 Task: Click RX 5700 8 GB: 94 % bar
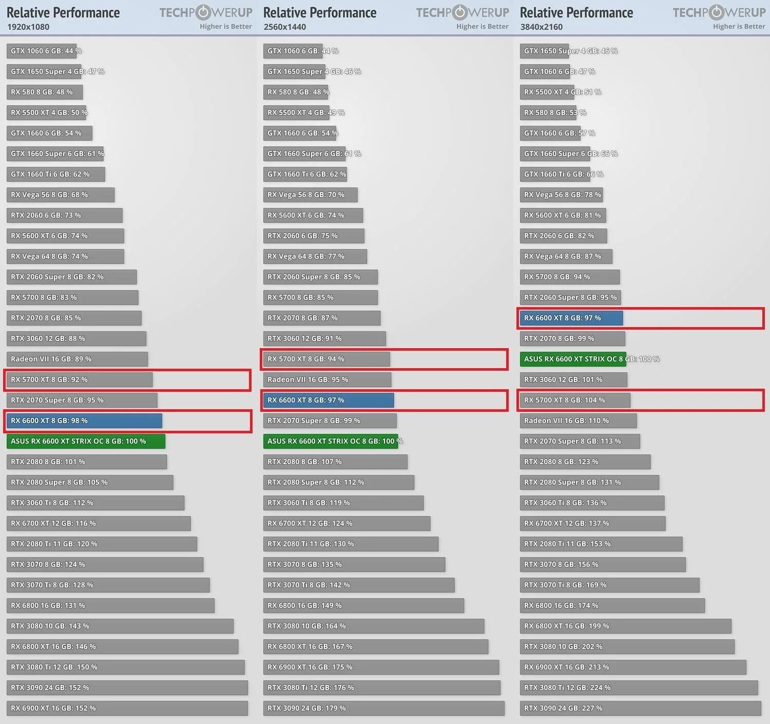click(570, 277)
